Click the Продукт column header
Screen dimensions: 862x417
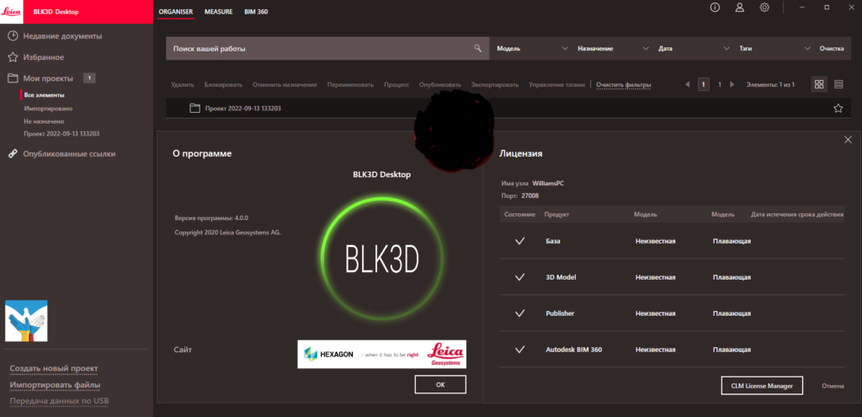[x=556, y=215]
